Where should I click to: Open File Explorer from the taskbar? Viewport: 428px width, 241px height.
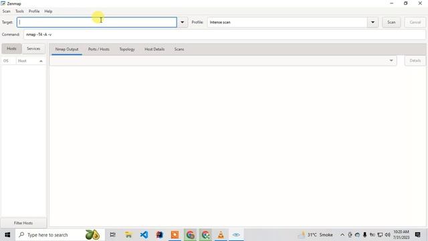(x=128, y=235)
